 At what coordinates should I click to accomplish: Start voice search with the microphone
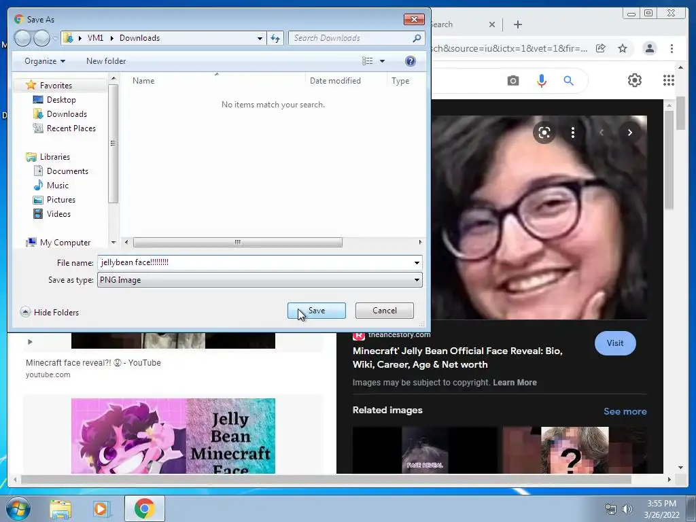point(541,81)
